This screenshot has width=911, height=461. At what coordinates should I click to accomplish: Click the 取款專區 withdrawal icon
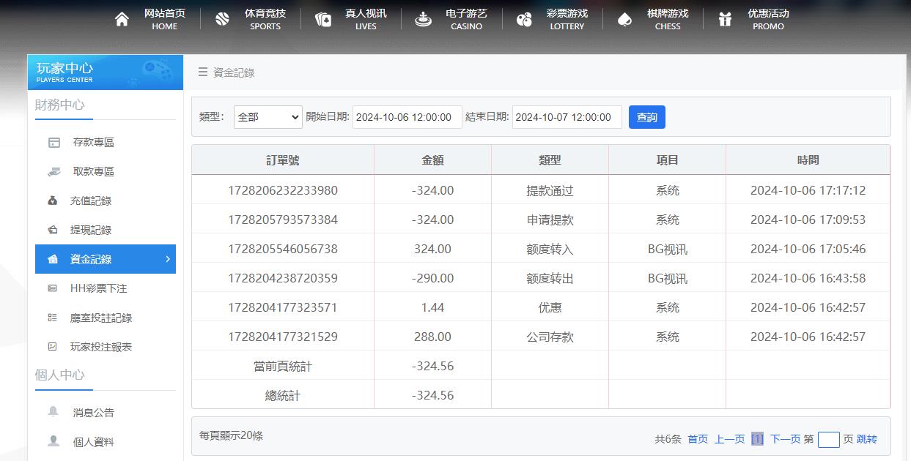click(x=53, y=171)
